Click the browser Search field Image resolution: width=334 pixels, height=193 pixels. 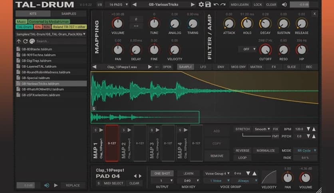point(61,41)
